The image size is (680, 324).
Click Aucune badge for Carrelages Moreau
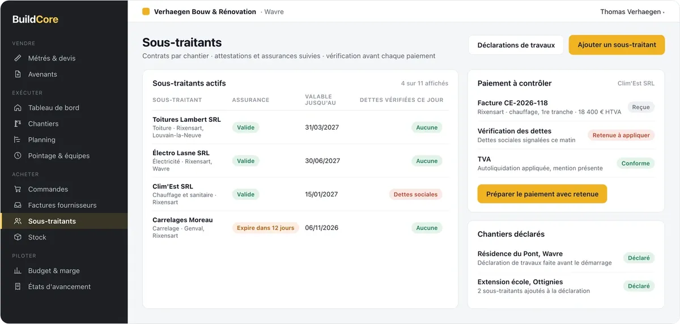(427, 228)
